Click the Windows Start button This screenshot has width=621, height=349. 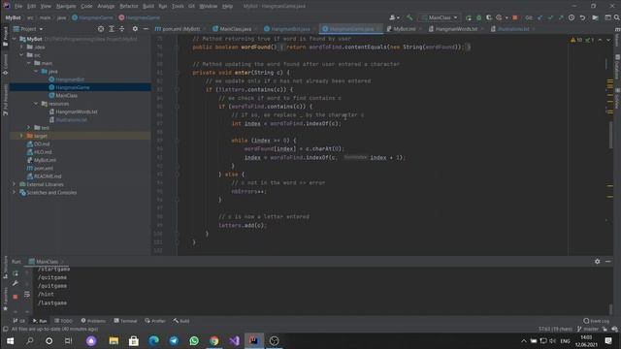[x=10, y=340]
